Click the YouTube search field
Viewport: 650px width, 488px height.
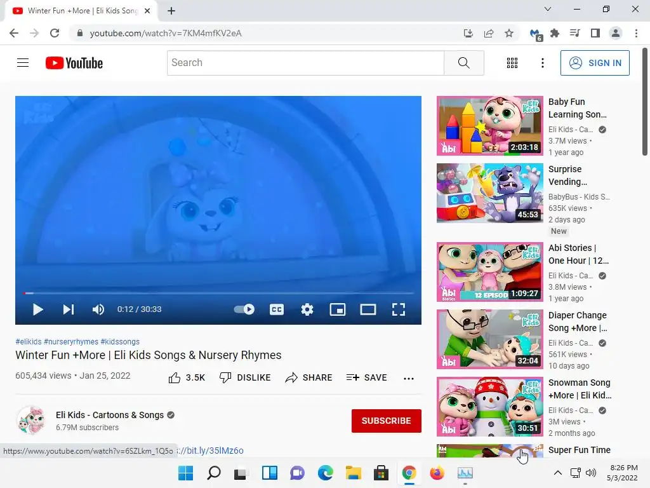(x=305, y=63)
